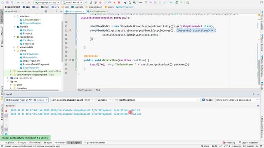Open the Layout Inspector

click(x=249, y=143)
